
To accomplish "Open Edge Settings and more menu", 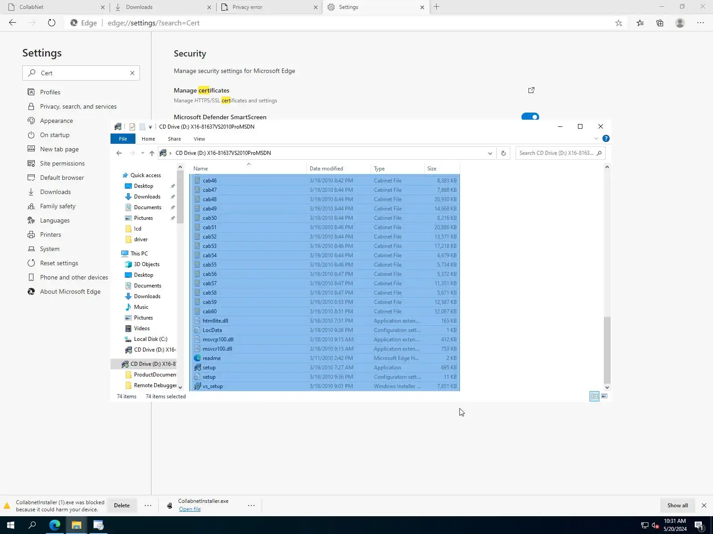I will click(x=701, y=23).
